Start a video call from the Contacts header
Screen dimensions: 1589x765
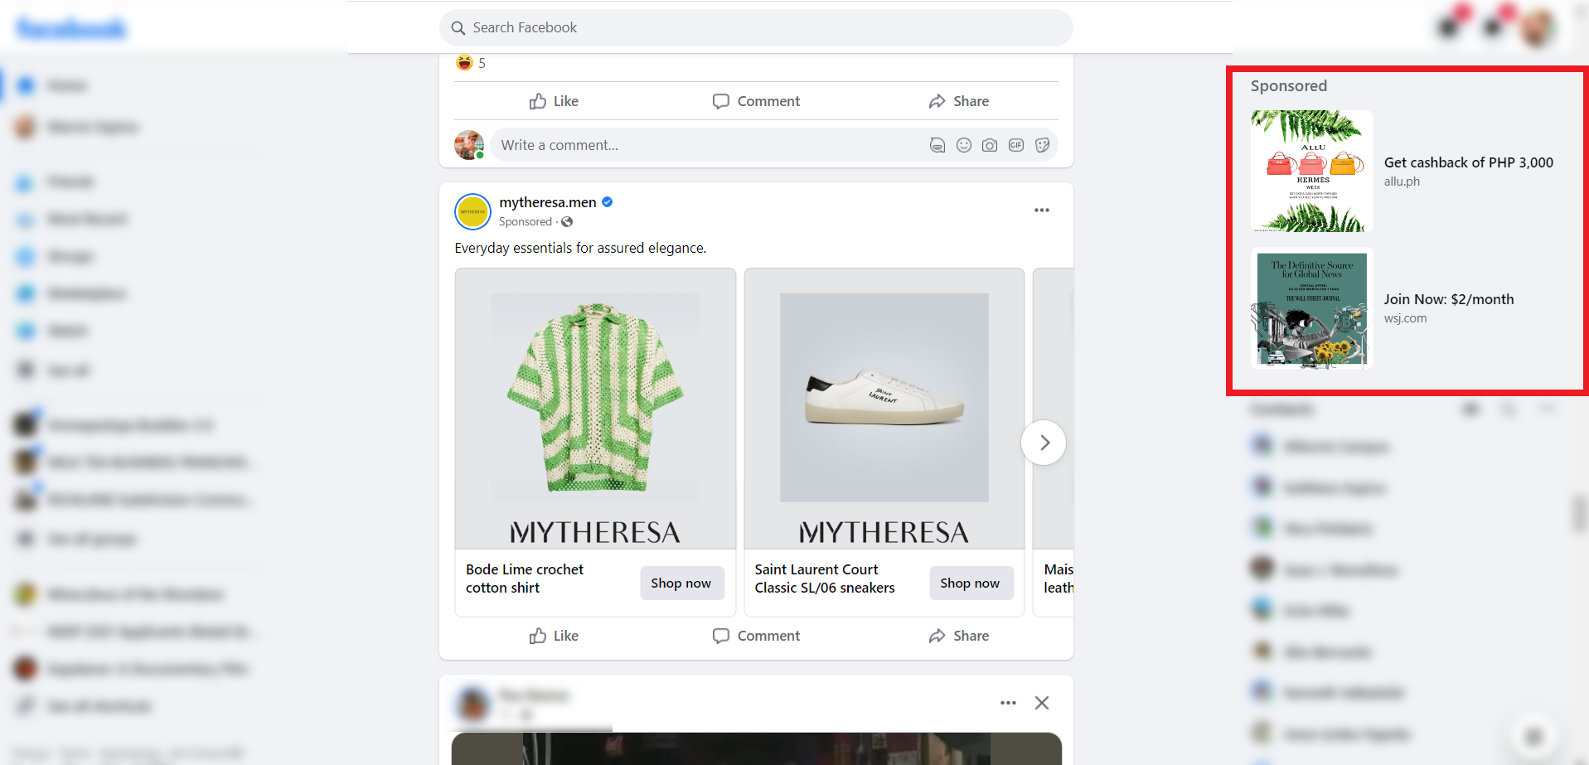[x=1470, y=409]
